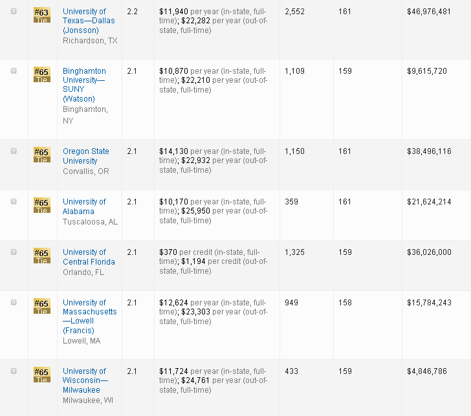Go to University of Central Florida page

pos(89,257)
